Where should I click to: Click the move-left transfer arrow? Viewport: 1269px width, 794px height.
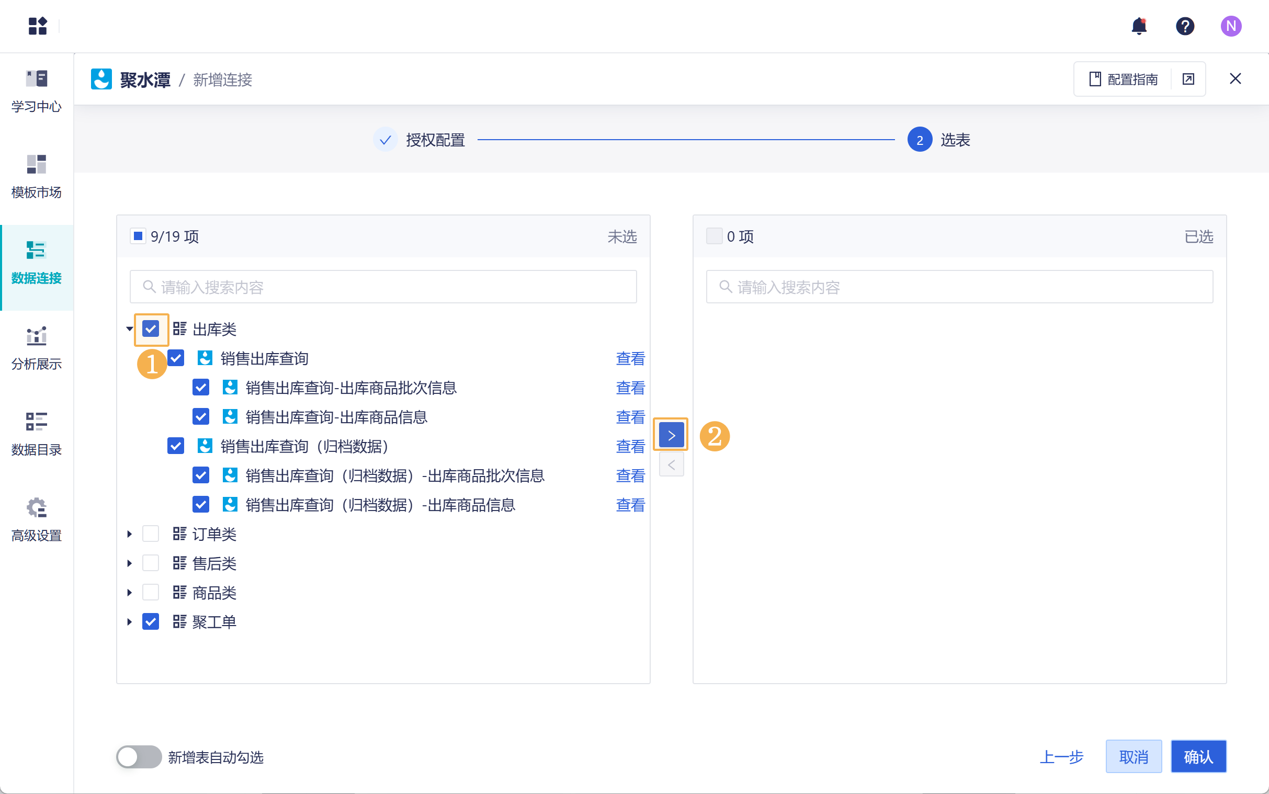[671, 465]
